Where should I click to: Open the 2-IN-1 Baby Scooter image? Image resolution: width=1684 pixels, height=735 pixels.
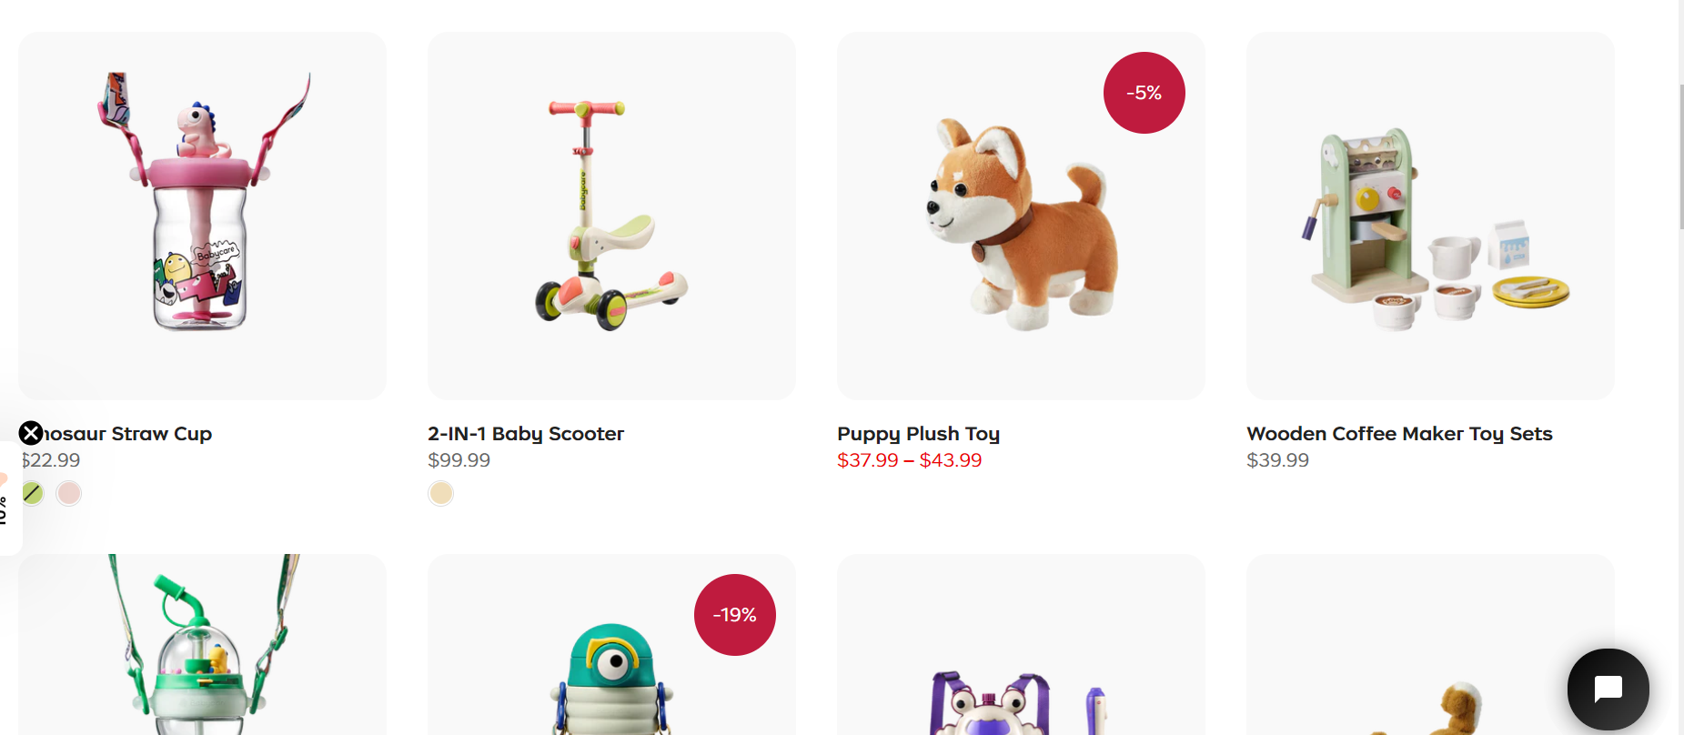click(611, 216)
